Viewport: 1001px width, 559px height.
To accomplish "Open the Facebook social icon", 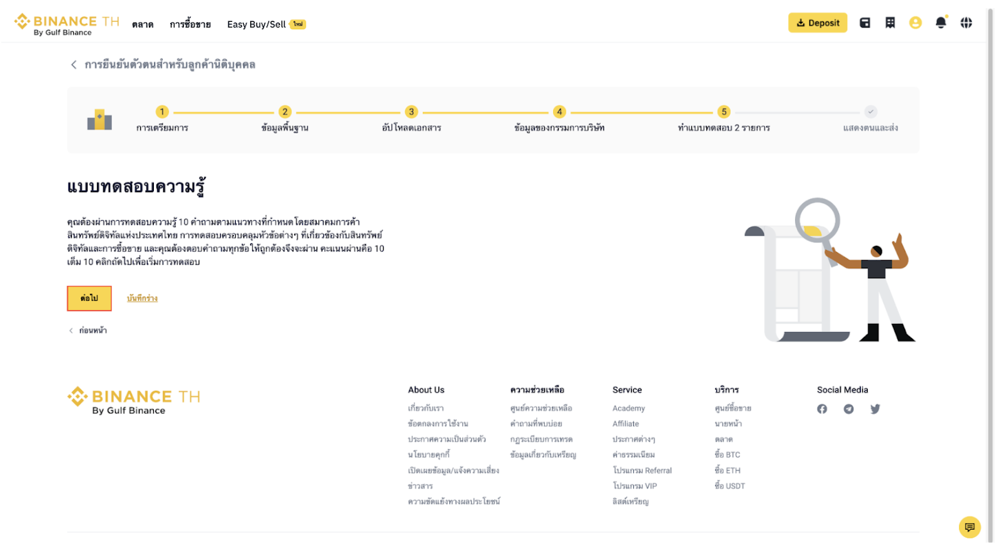I will pos(822,409).
